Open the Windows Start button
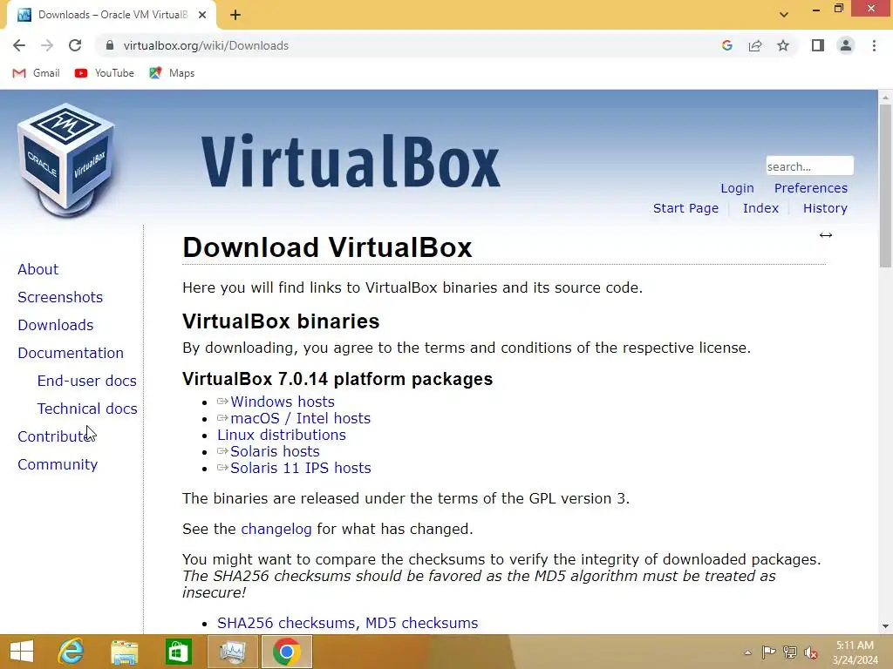This screenshot has width=893, height=669. [22, 652]
